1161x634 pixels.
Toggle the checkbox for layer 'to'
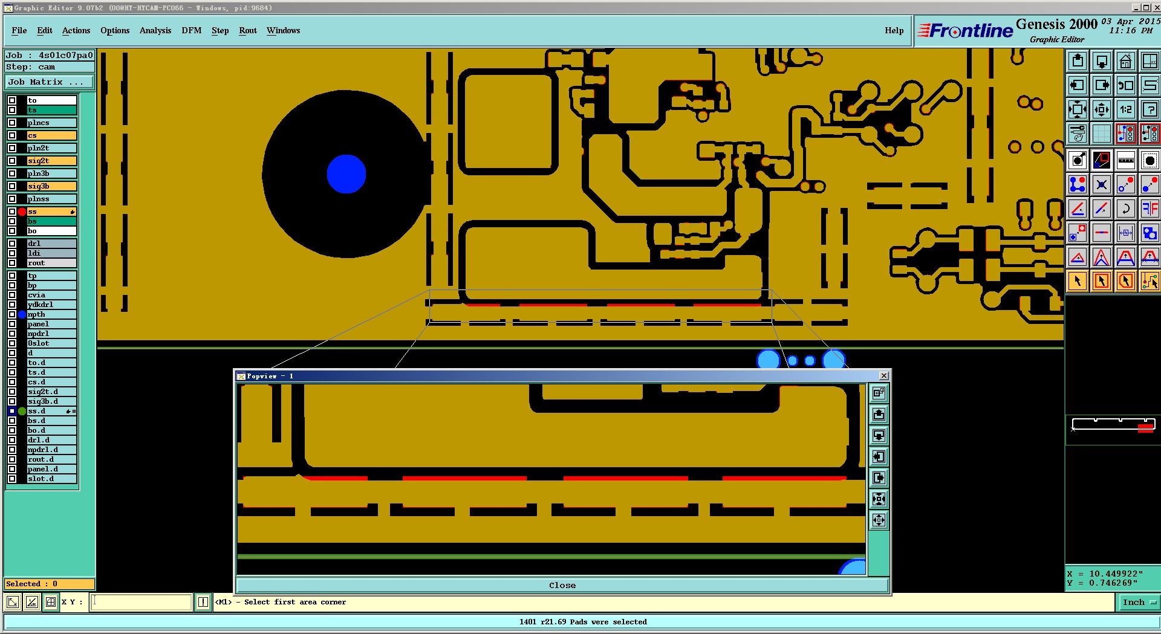coord(12,100)
